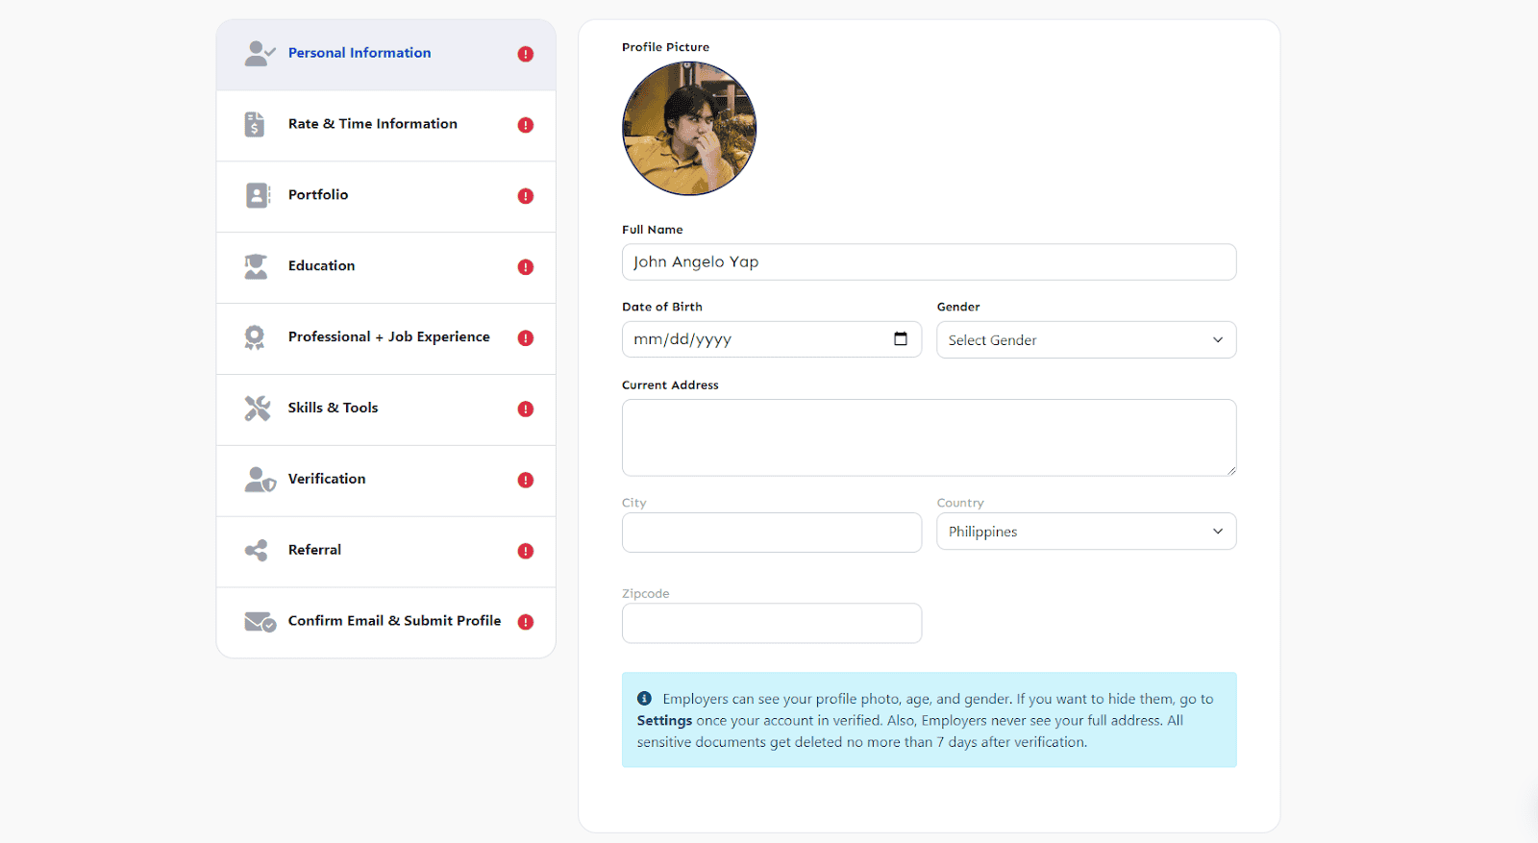Viewport: 1538px width, 843px height.
Task: Click the Zipcode input field
Action: pyautogui.click(x=772, y=623)
